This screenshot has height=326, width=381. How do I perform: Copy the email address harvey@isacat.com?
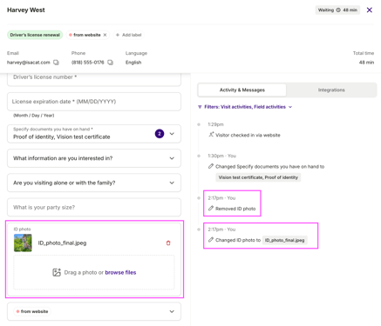pos(56,63)
